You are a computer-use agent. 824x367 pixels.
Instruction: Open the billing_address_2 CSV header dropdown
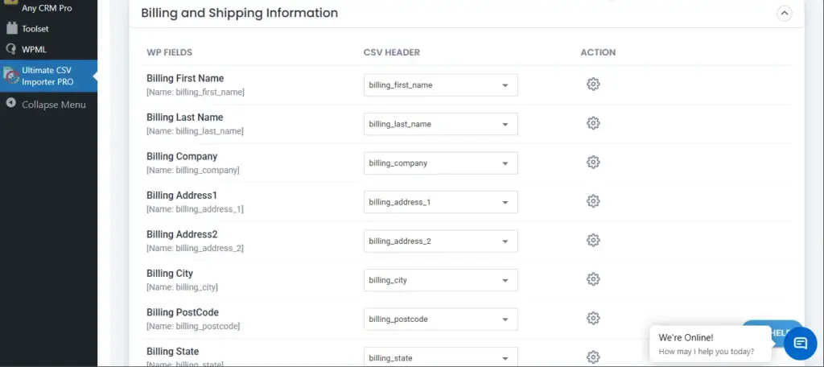(x=440, y=241)
